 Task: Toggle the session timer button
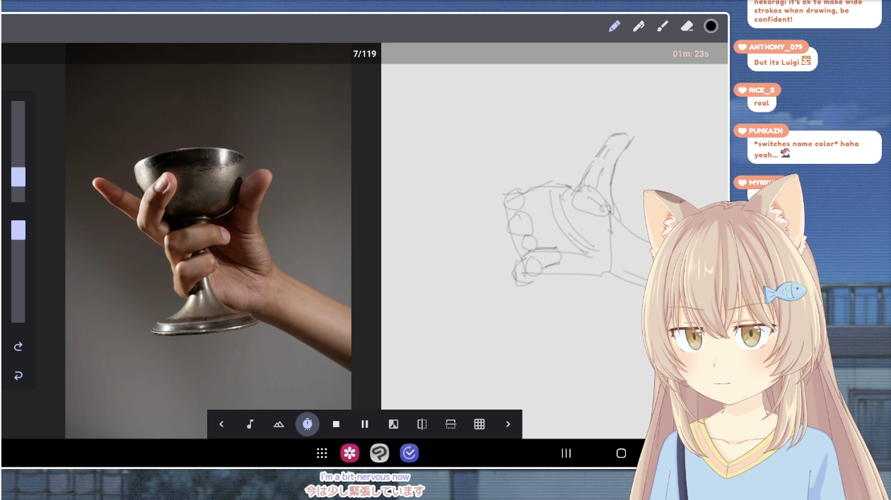[x=307, y=424]
